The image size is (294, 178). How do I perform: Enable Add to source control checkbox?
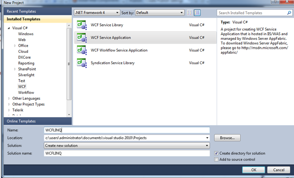pos(216,159)
